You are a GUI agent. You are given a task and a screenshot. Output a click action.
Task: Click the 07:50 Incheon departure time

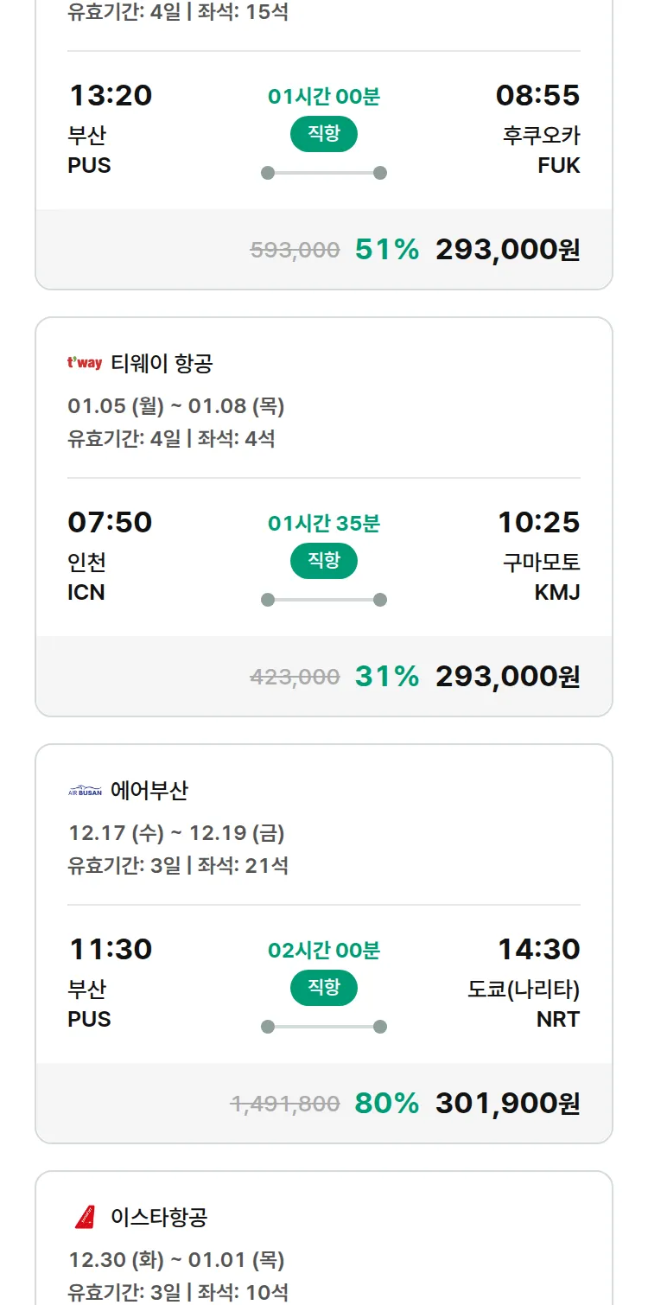(110, 523)
